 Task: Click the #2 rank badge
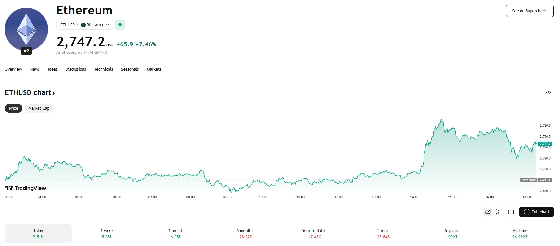[x=26, y=51]
